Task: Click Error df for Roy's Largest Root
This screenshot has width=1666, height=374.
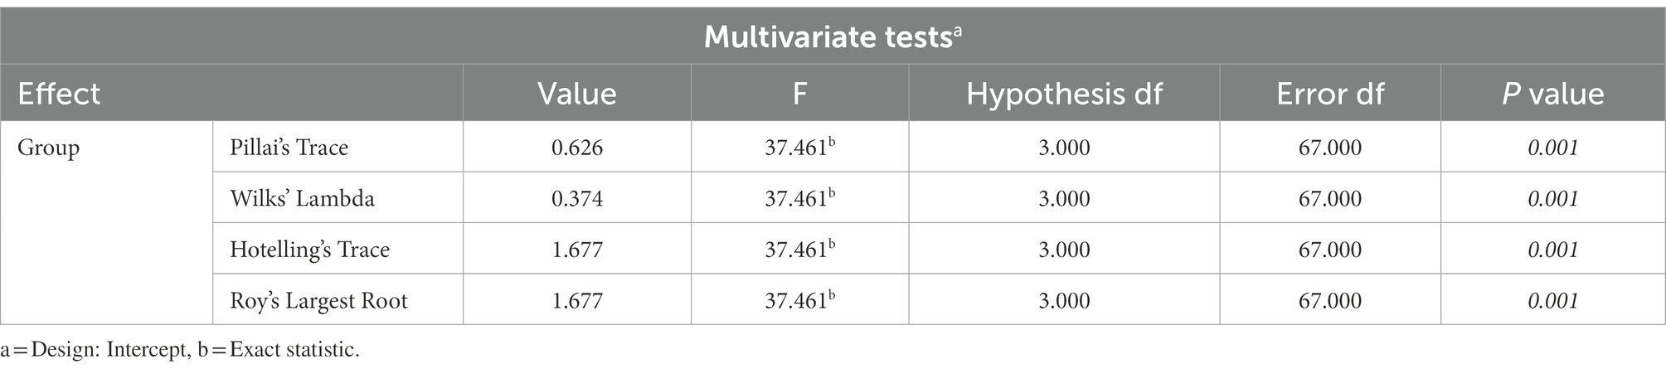Action: pos(1330,300)
